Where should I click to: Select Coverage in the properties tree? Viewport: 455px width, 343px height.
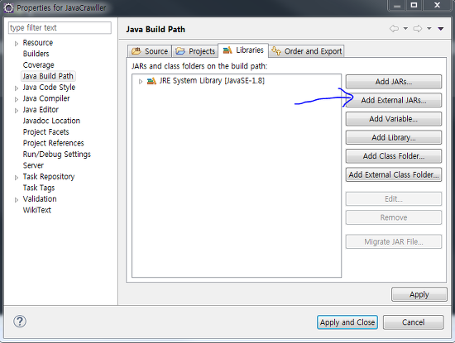pyautogui.click(x=39, y=65)
